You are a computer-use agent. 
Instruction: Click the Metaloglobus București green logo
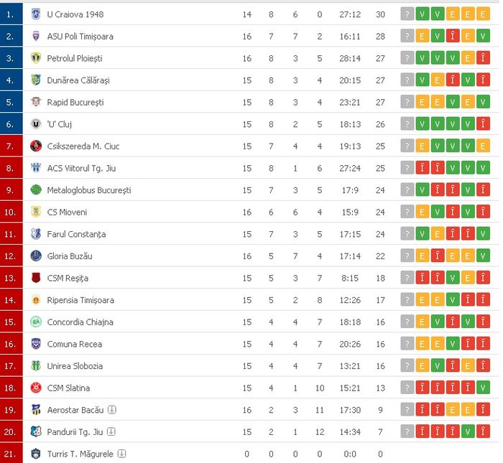point(36,190)
